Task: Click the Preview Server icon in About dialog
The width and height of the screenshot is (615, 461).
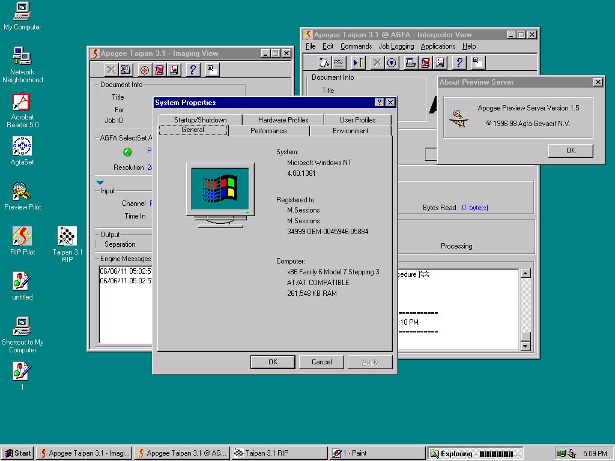Action: point(458,118)
